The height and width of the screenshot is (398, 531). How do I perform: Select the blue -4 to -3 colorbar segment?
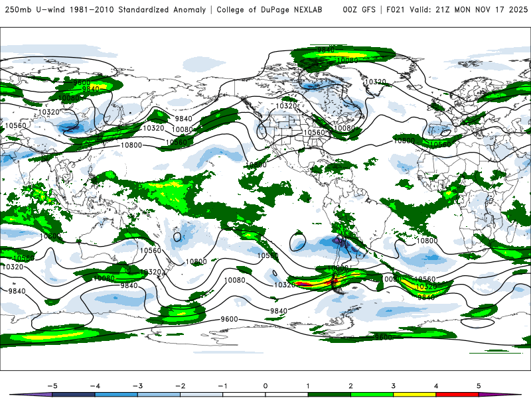[x=116, y=395]
